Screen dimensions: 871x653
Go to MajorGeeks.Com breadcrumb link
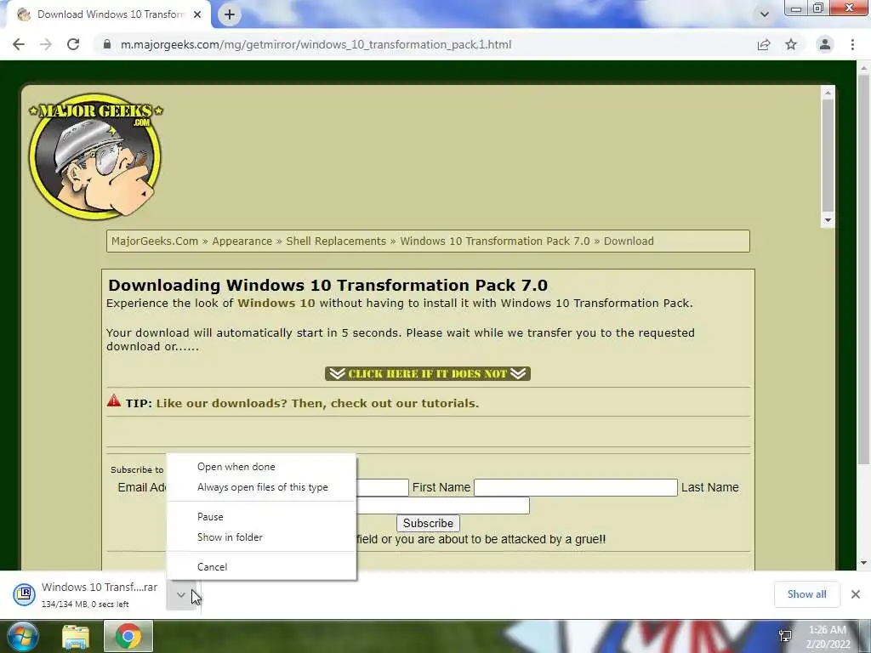coord(155,241)
